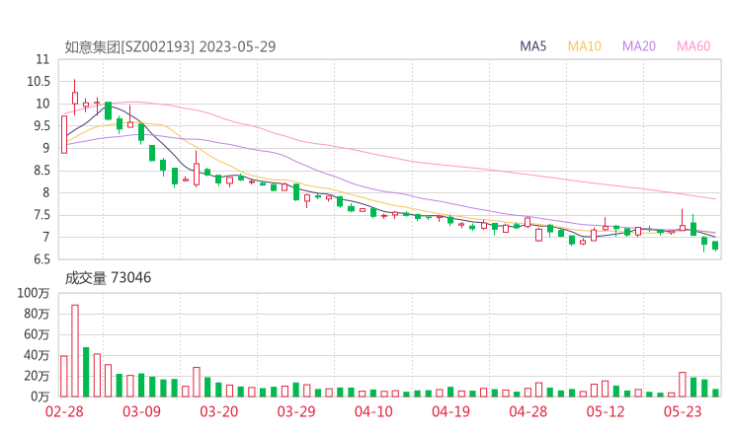Click the 80万 volume axis label
Viewport: 731px width, 434px height.
click(x=37, y=314)
